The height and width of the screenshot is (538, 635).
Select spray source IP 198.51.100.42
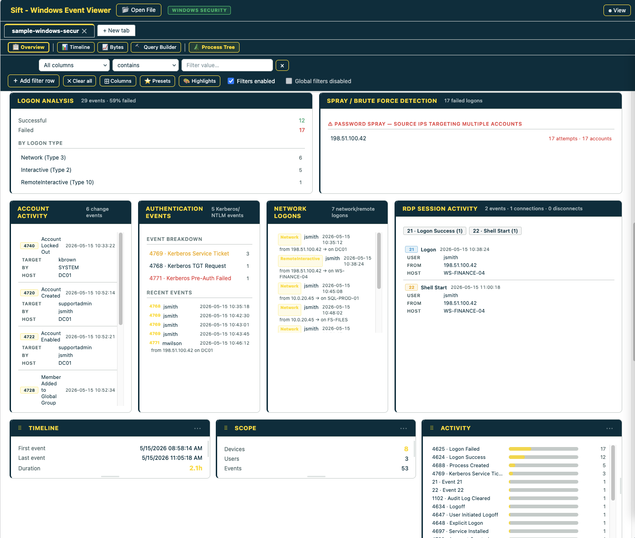coord(348,138)
